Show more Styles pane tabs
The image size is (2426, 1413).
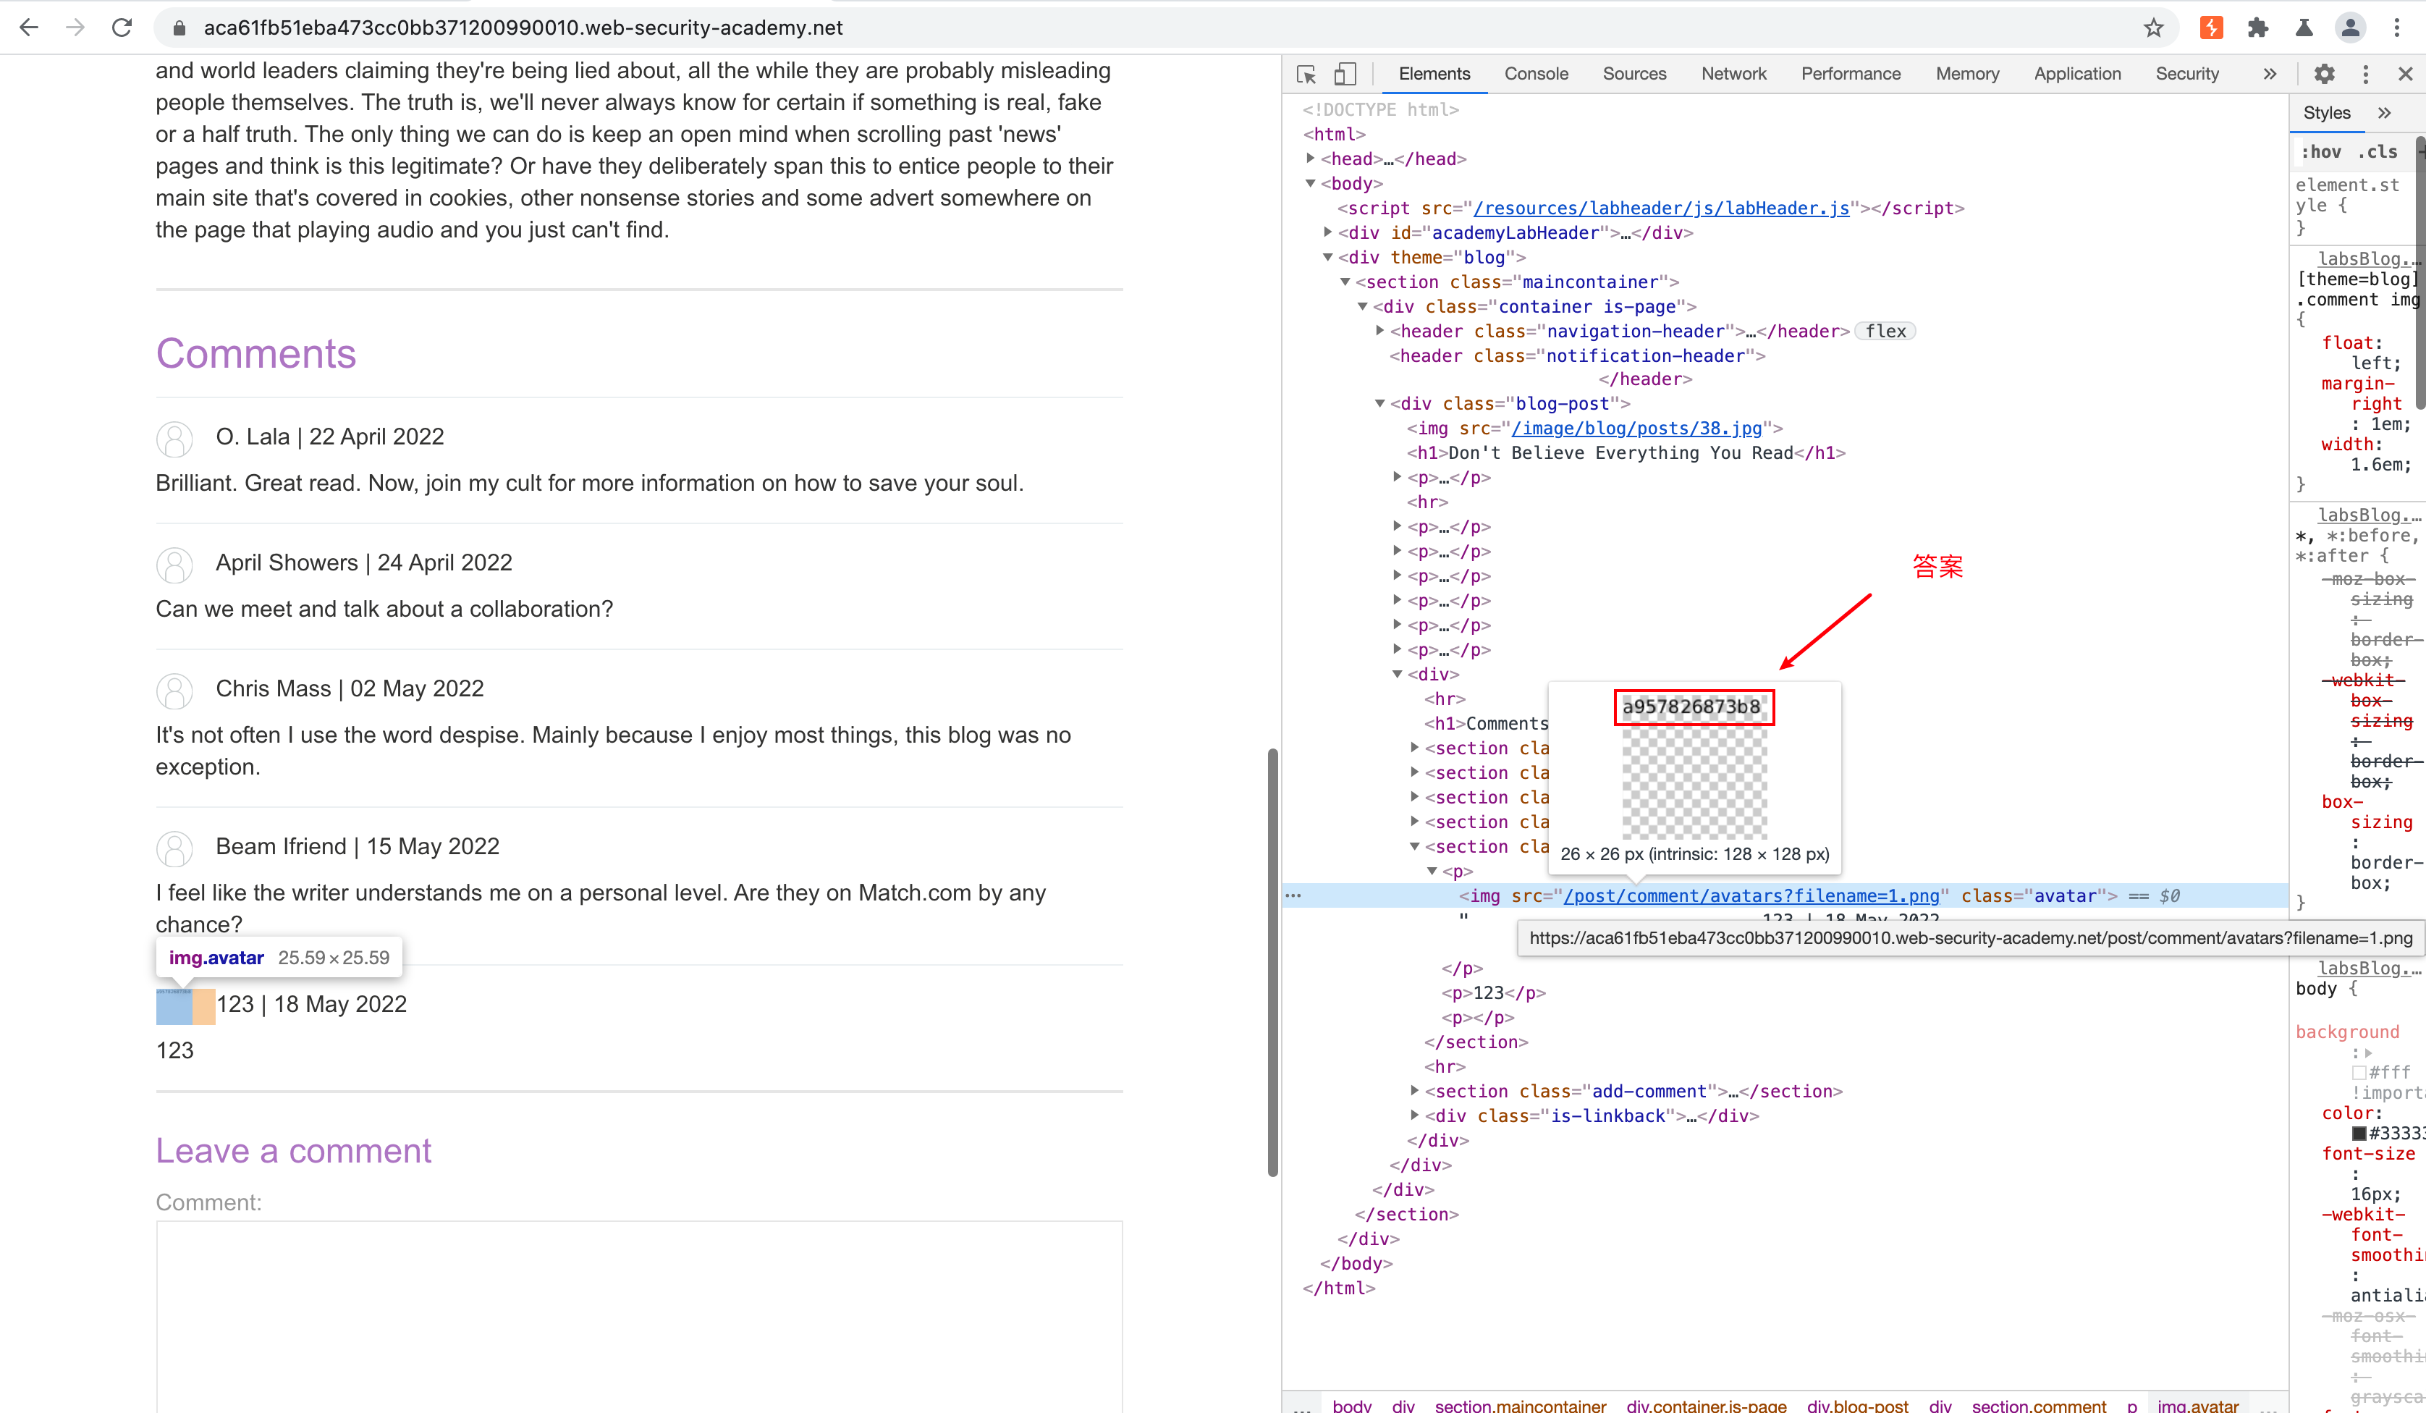pos(2385,113)
